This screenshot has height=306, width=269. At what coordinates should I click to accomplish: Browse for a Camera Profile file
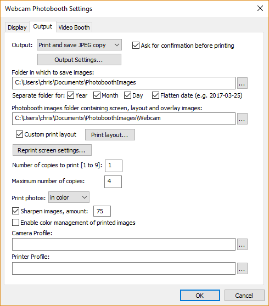click(x=242, y=245)
